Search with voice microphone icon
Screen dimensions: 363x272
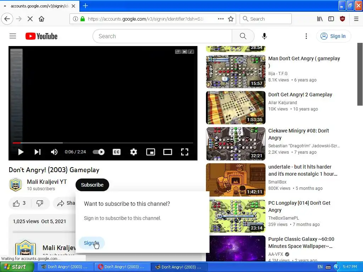pos(264,36)
